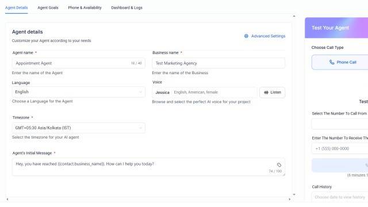Click the tag icon in Initial Message box
The image size is (368, 207).
(x=279, y=165)
